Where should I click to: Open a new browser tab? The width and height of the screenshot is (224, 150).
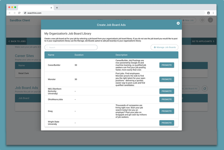[x=57, y=8]
